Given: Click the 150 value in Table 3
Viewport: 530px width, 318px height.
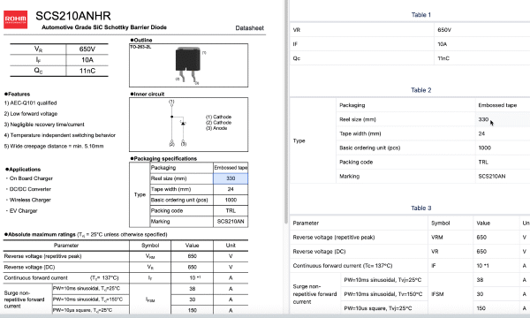Looking at the screenshot, I should pyautogui.click(x=481, y=308).
